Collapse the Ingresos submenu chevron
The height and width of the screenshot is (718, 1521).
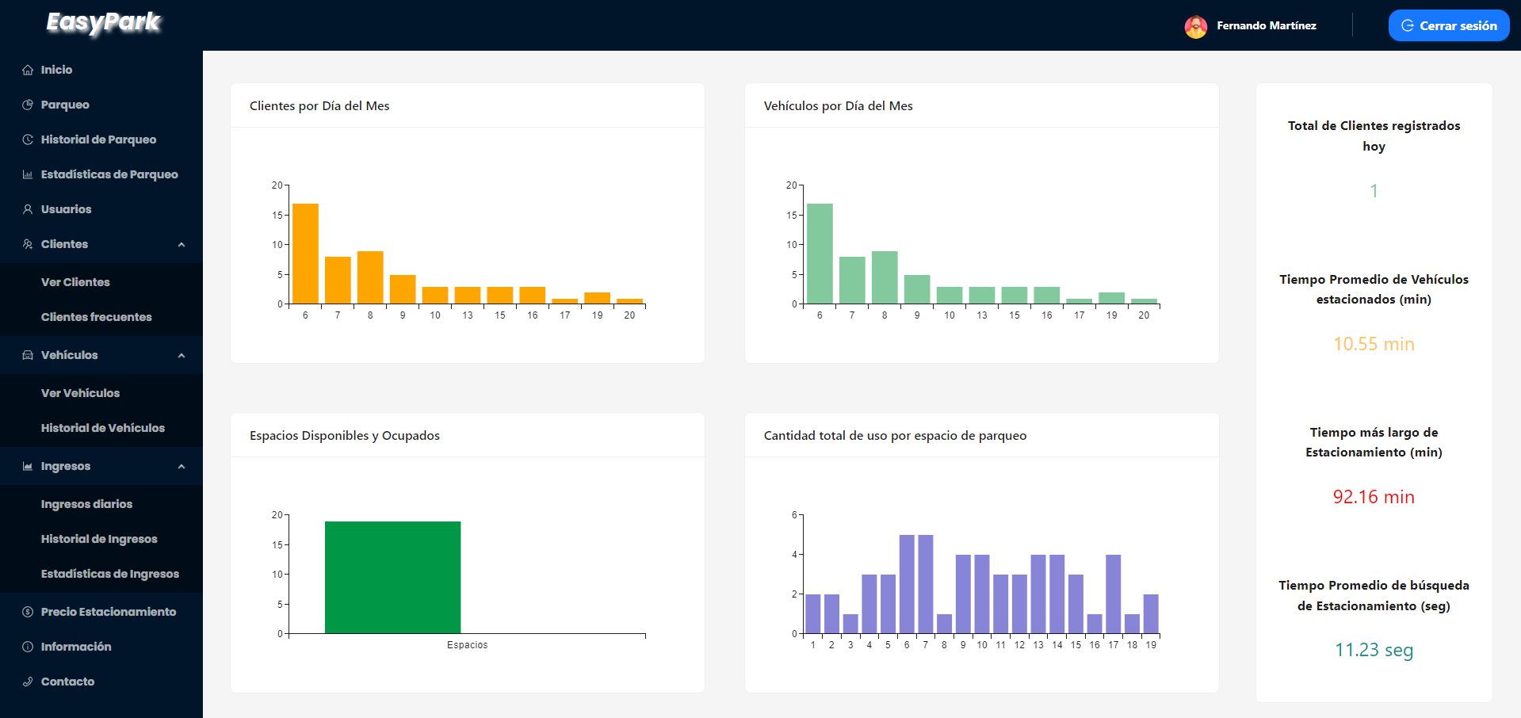pos(182,466)
